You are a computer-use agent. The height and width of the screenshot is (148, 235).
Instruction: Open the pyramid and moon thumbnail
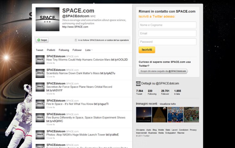tap(160, 115)
